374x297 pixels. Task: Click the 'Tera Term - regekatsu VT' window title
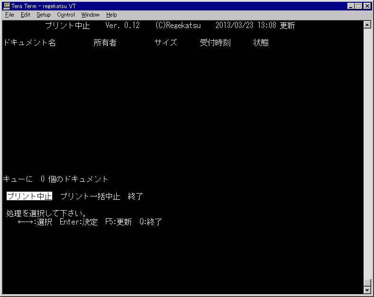[43, 6]
